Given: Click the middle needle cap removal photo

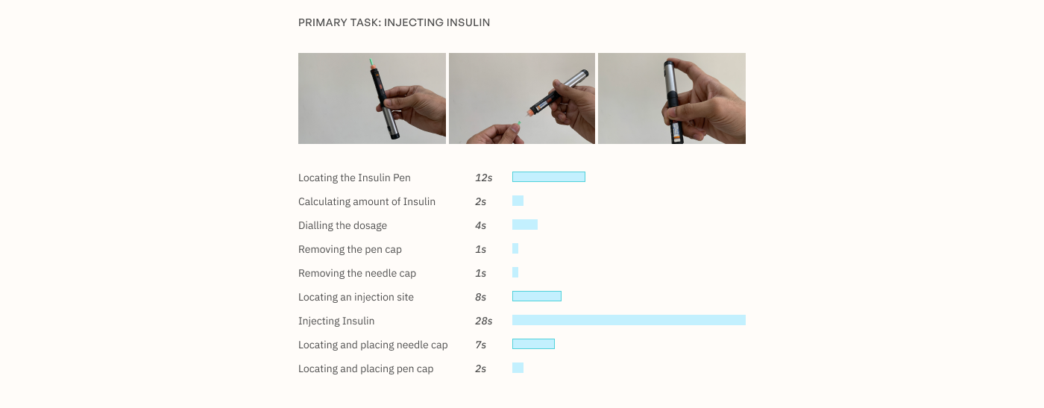Looking at the screenshot, I should coord(522,98).
